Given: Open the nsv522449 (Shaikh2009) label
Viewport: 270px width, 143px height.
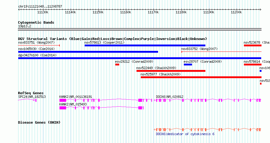Looking at the screenshot, I should click(156, 68).
